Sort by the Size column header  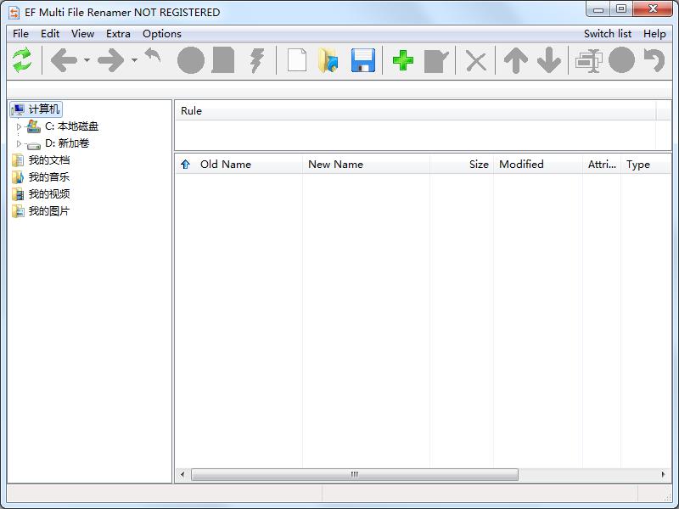pos(461,165)
